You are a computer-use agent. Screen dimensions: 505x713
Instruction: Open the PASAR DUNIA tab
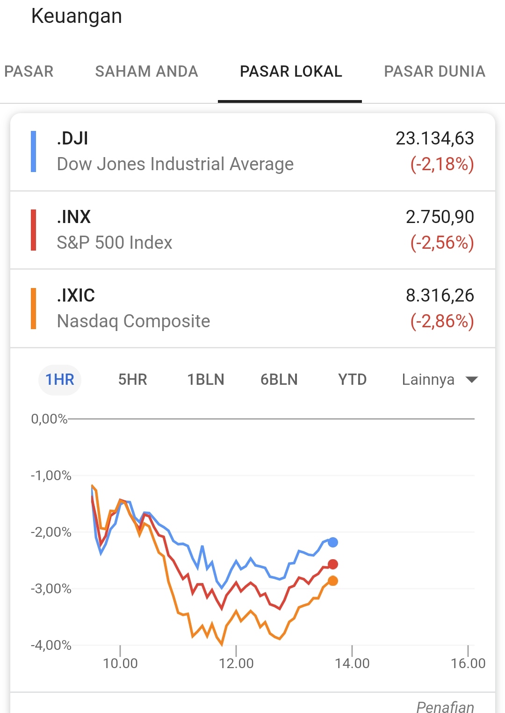[434, 72]
